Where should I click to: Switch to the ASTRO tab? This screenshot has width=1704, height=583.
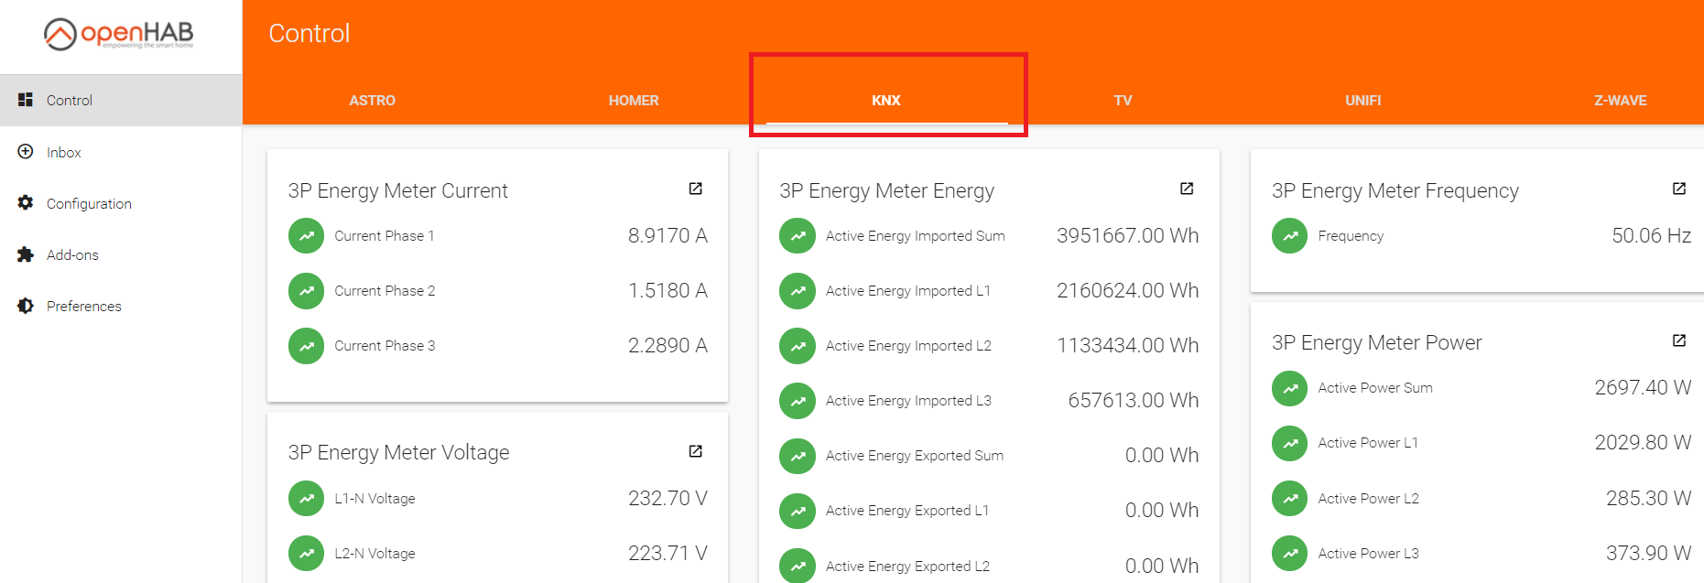[x=372, y=101]
